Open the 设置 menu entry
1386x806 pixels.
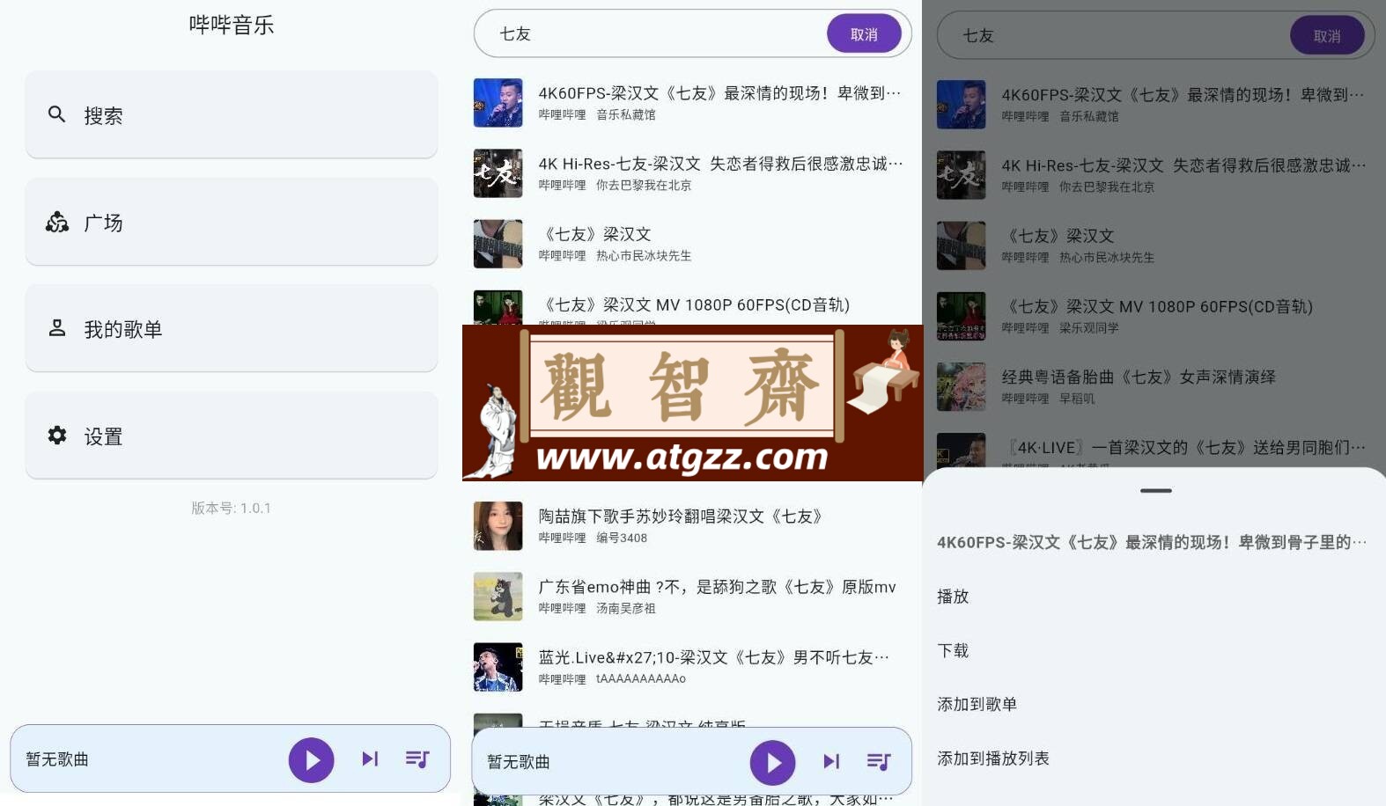point(232,436)
